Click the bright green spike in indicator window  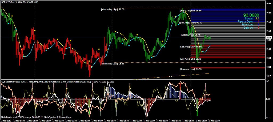coord(197,107)
